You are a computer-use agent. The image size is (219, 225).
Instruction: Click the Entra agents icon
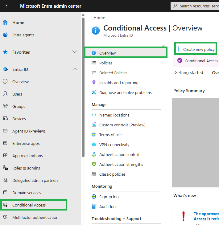point(5,35)
